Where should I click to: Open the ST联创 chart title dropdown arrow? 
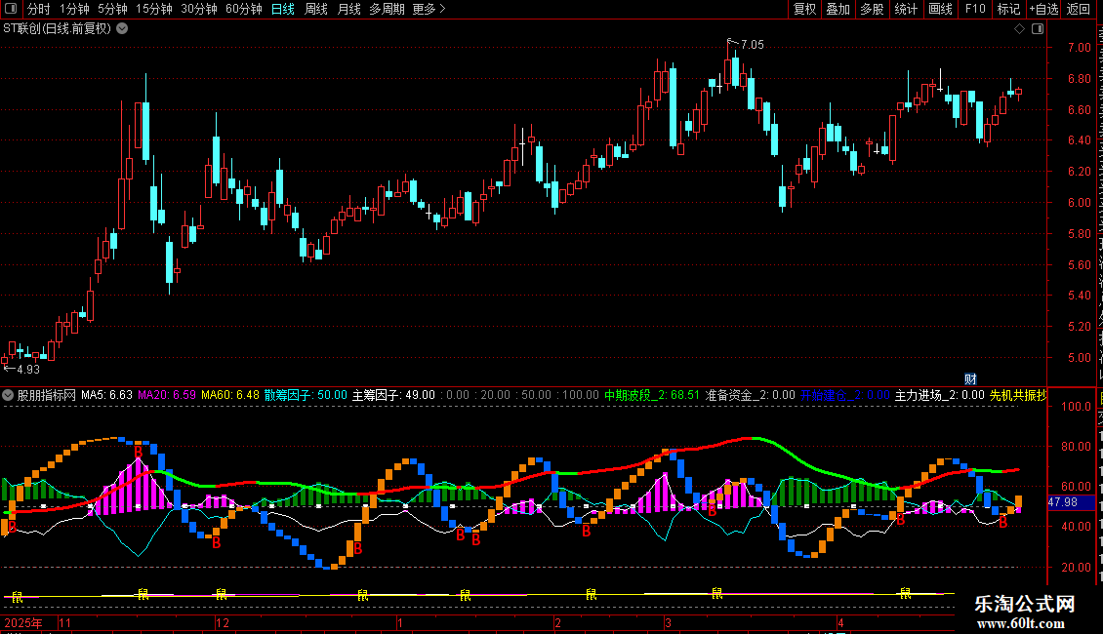click(122, 29)
